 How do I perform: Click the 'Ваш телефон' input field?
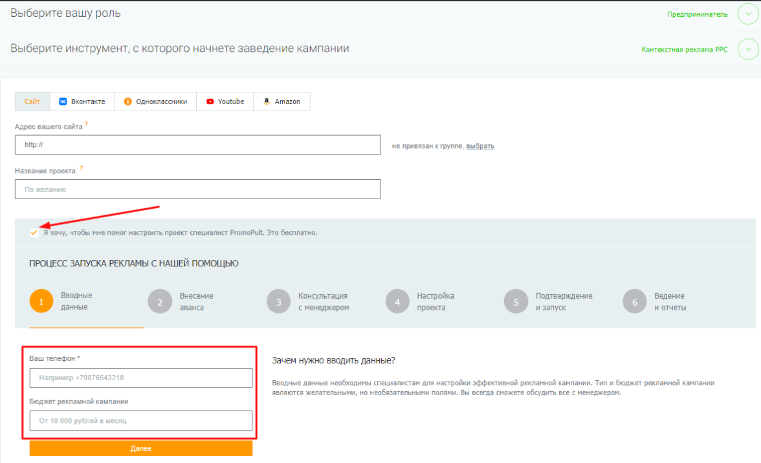pyautogui.click(x=141, y=378)
